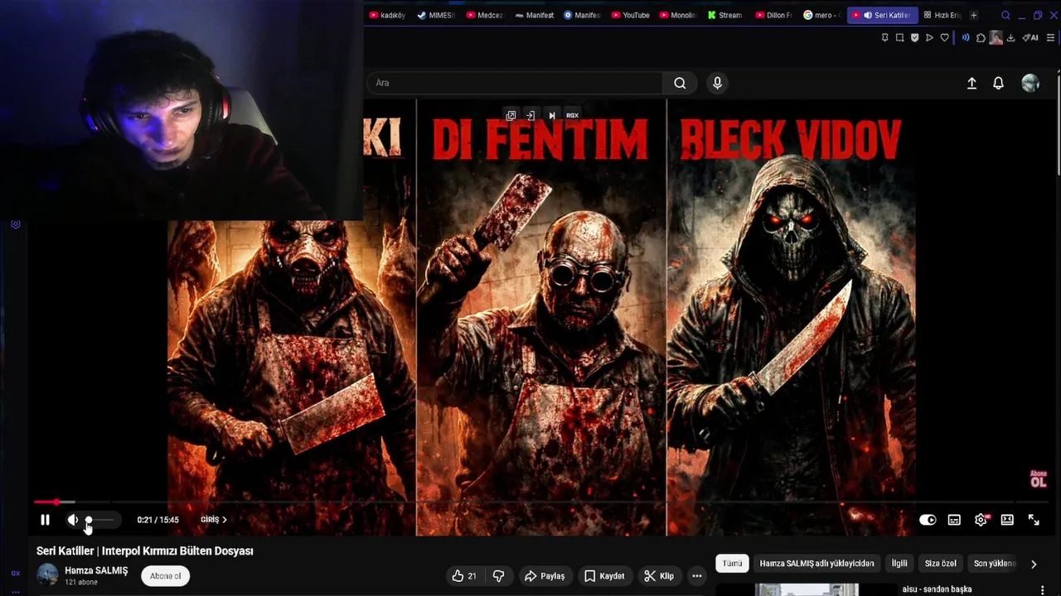Click the browser shield adblock icon
The image size is (1061, 596).
pos(914,37)
